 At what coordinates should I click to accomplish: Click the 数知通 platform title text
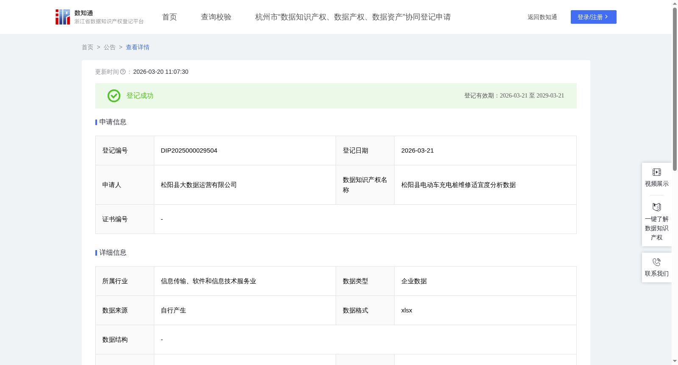click(x=84, y=13)
